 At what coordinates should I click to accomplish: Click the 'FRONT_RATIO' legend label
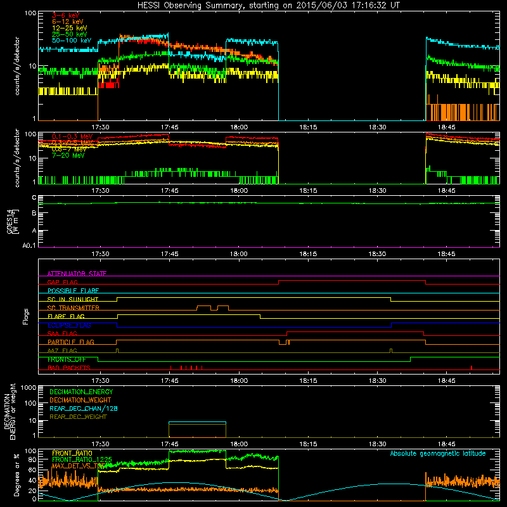click(x=72, y=453)
